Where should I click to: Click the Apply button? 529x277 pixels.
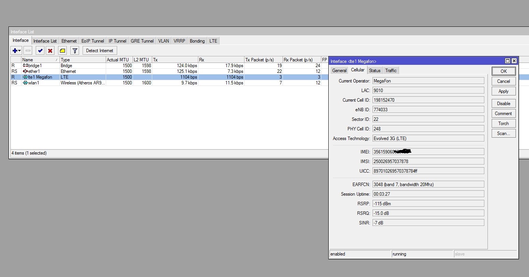coord(503,91)
